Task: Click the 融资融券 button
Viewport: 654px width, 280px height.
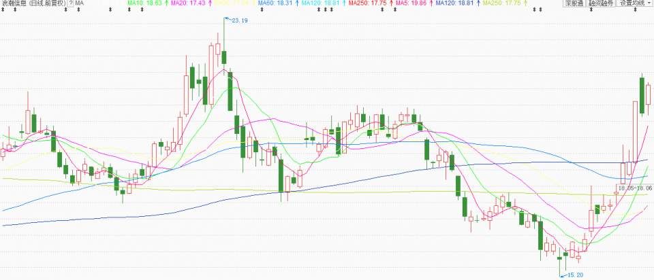Action: pos(601,3)
